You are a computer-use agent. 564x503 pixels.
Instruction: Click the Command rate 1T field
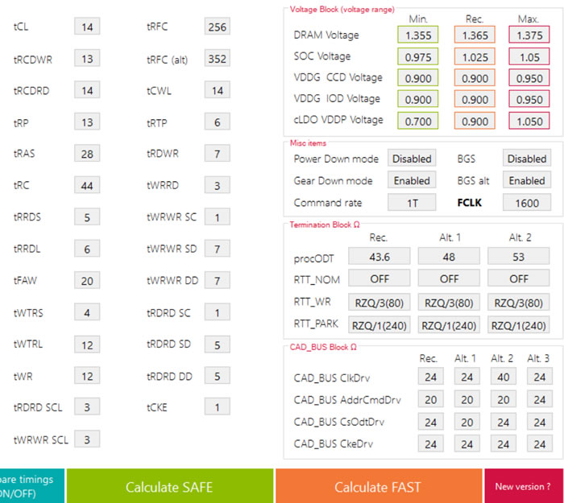point(412,203)
